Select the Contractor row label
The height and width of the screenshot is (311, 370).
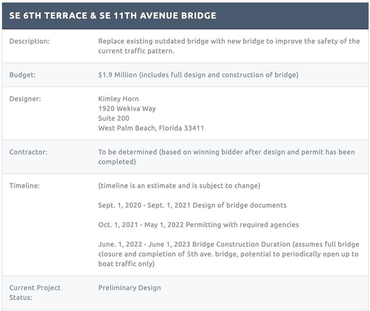(28, 152)
